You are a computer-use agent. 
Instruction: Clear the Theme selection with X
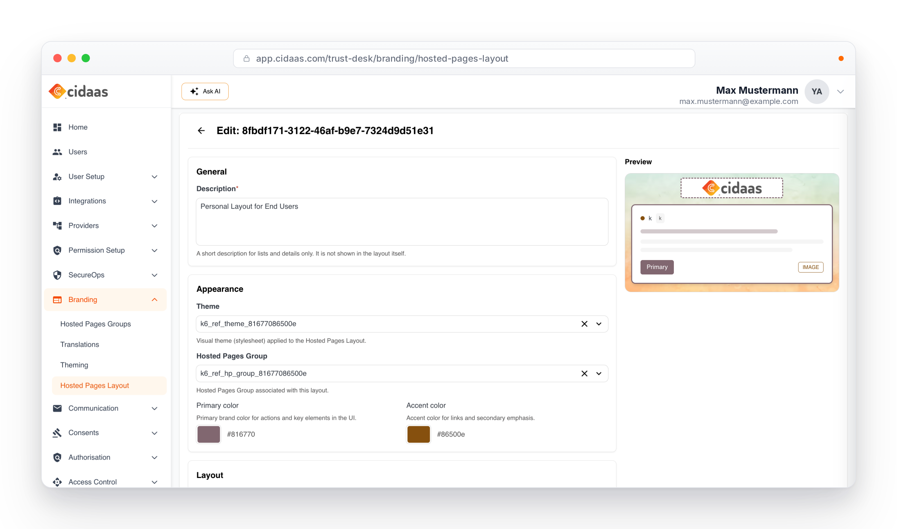pos(584,324)
